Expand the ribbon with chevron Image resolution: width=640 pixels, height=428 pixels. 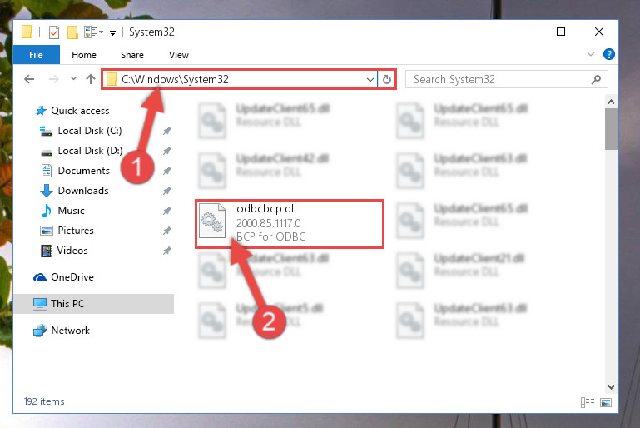591,54
